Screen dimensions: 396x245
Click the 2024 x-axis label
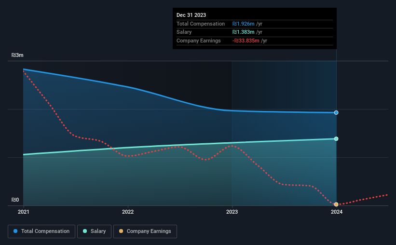pyautogui.click(x=337, y=212)
